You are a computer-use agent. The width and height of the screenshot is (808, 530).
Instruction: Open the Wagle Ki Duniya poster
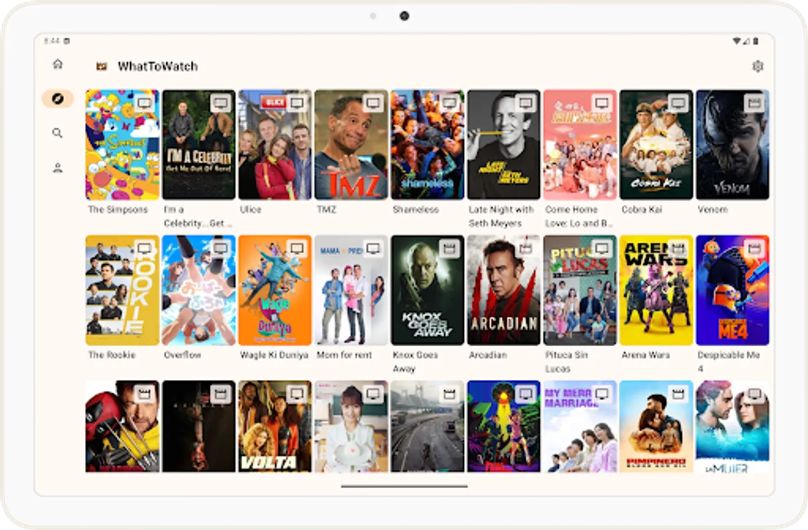coord(275,290)
